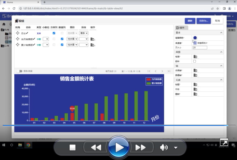Open the 图形 chart type dropdown for 当月销售额
The width and height of the screenshot is (237, 160).
tap(72, 39)
